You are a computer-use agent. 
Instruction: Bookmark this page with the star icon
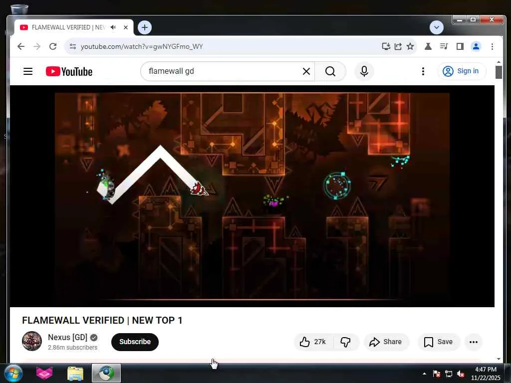coord(410,46)
